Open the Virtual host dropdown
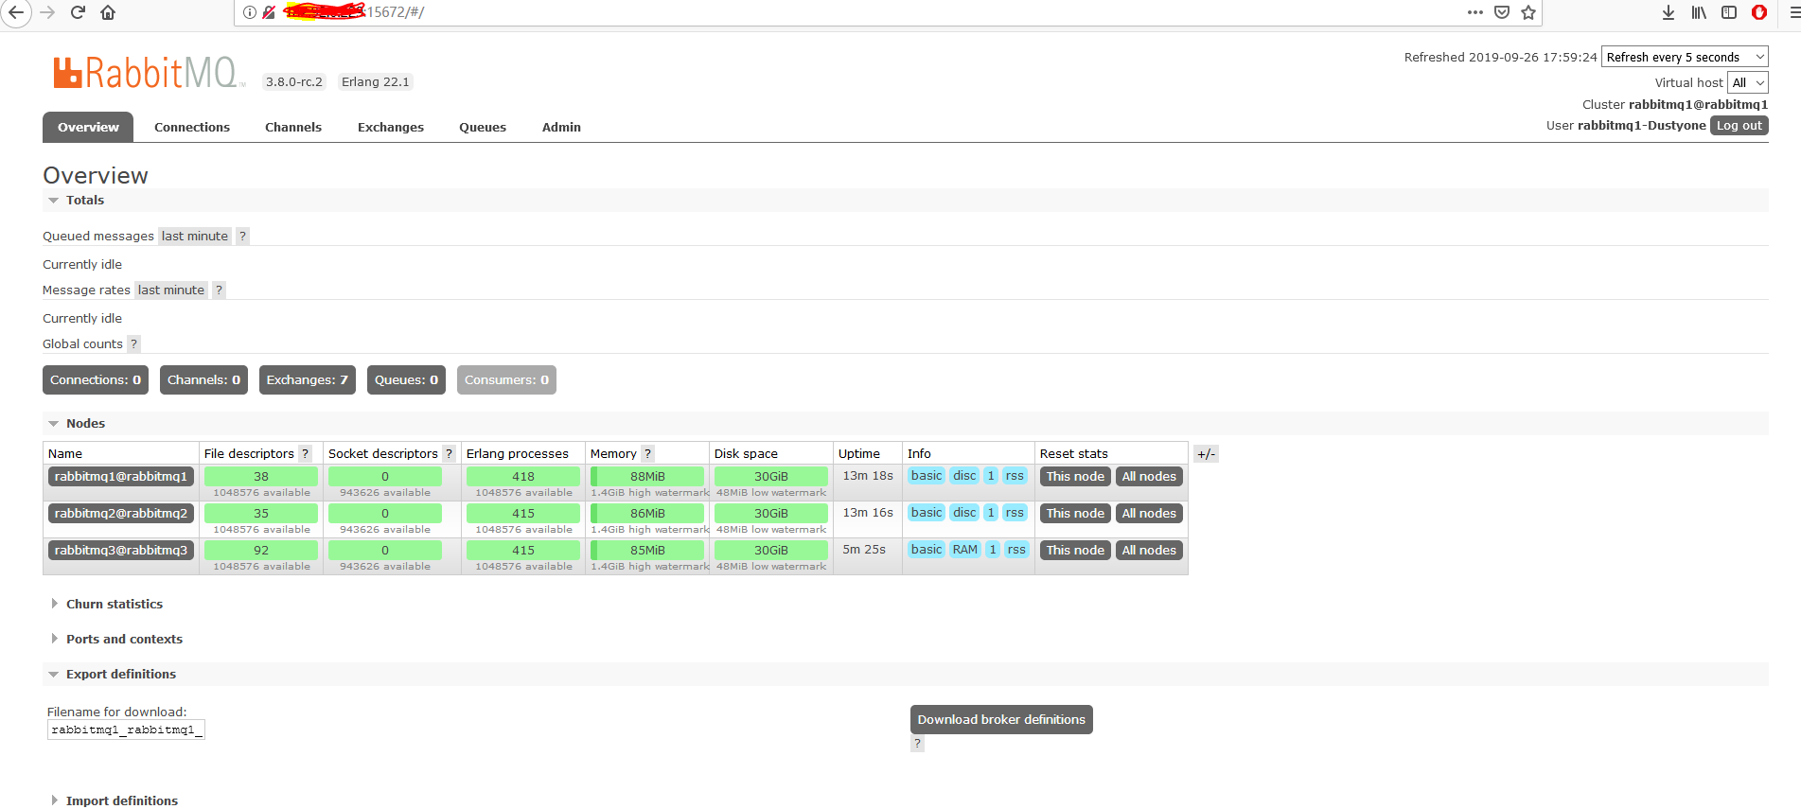Screen dimensions: 1801x809 (x=1747, y=83)
